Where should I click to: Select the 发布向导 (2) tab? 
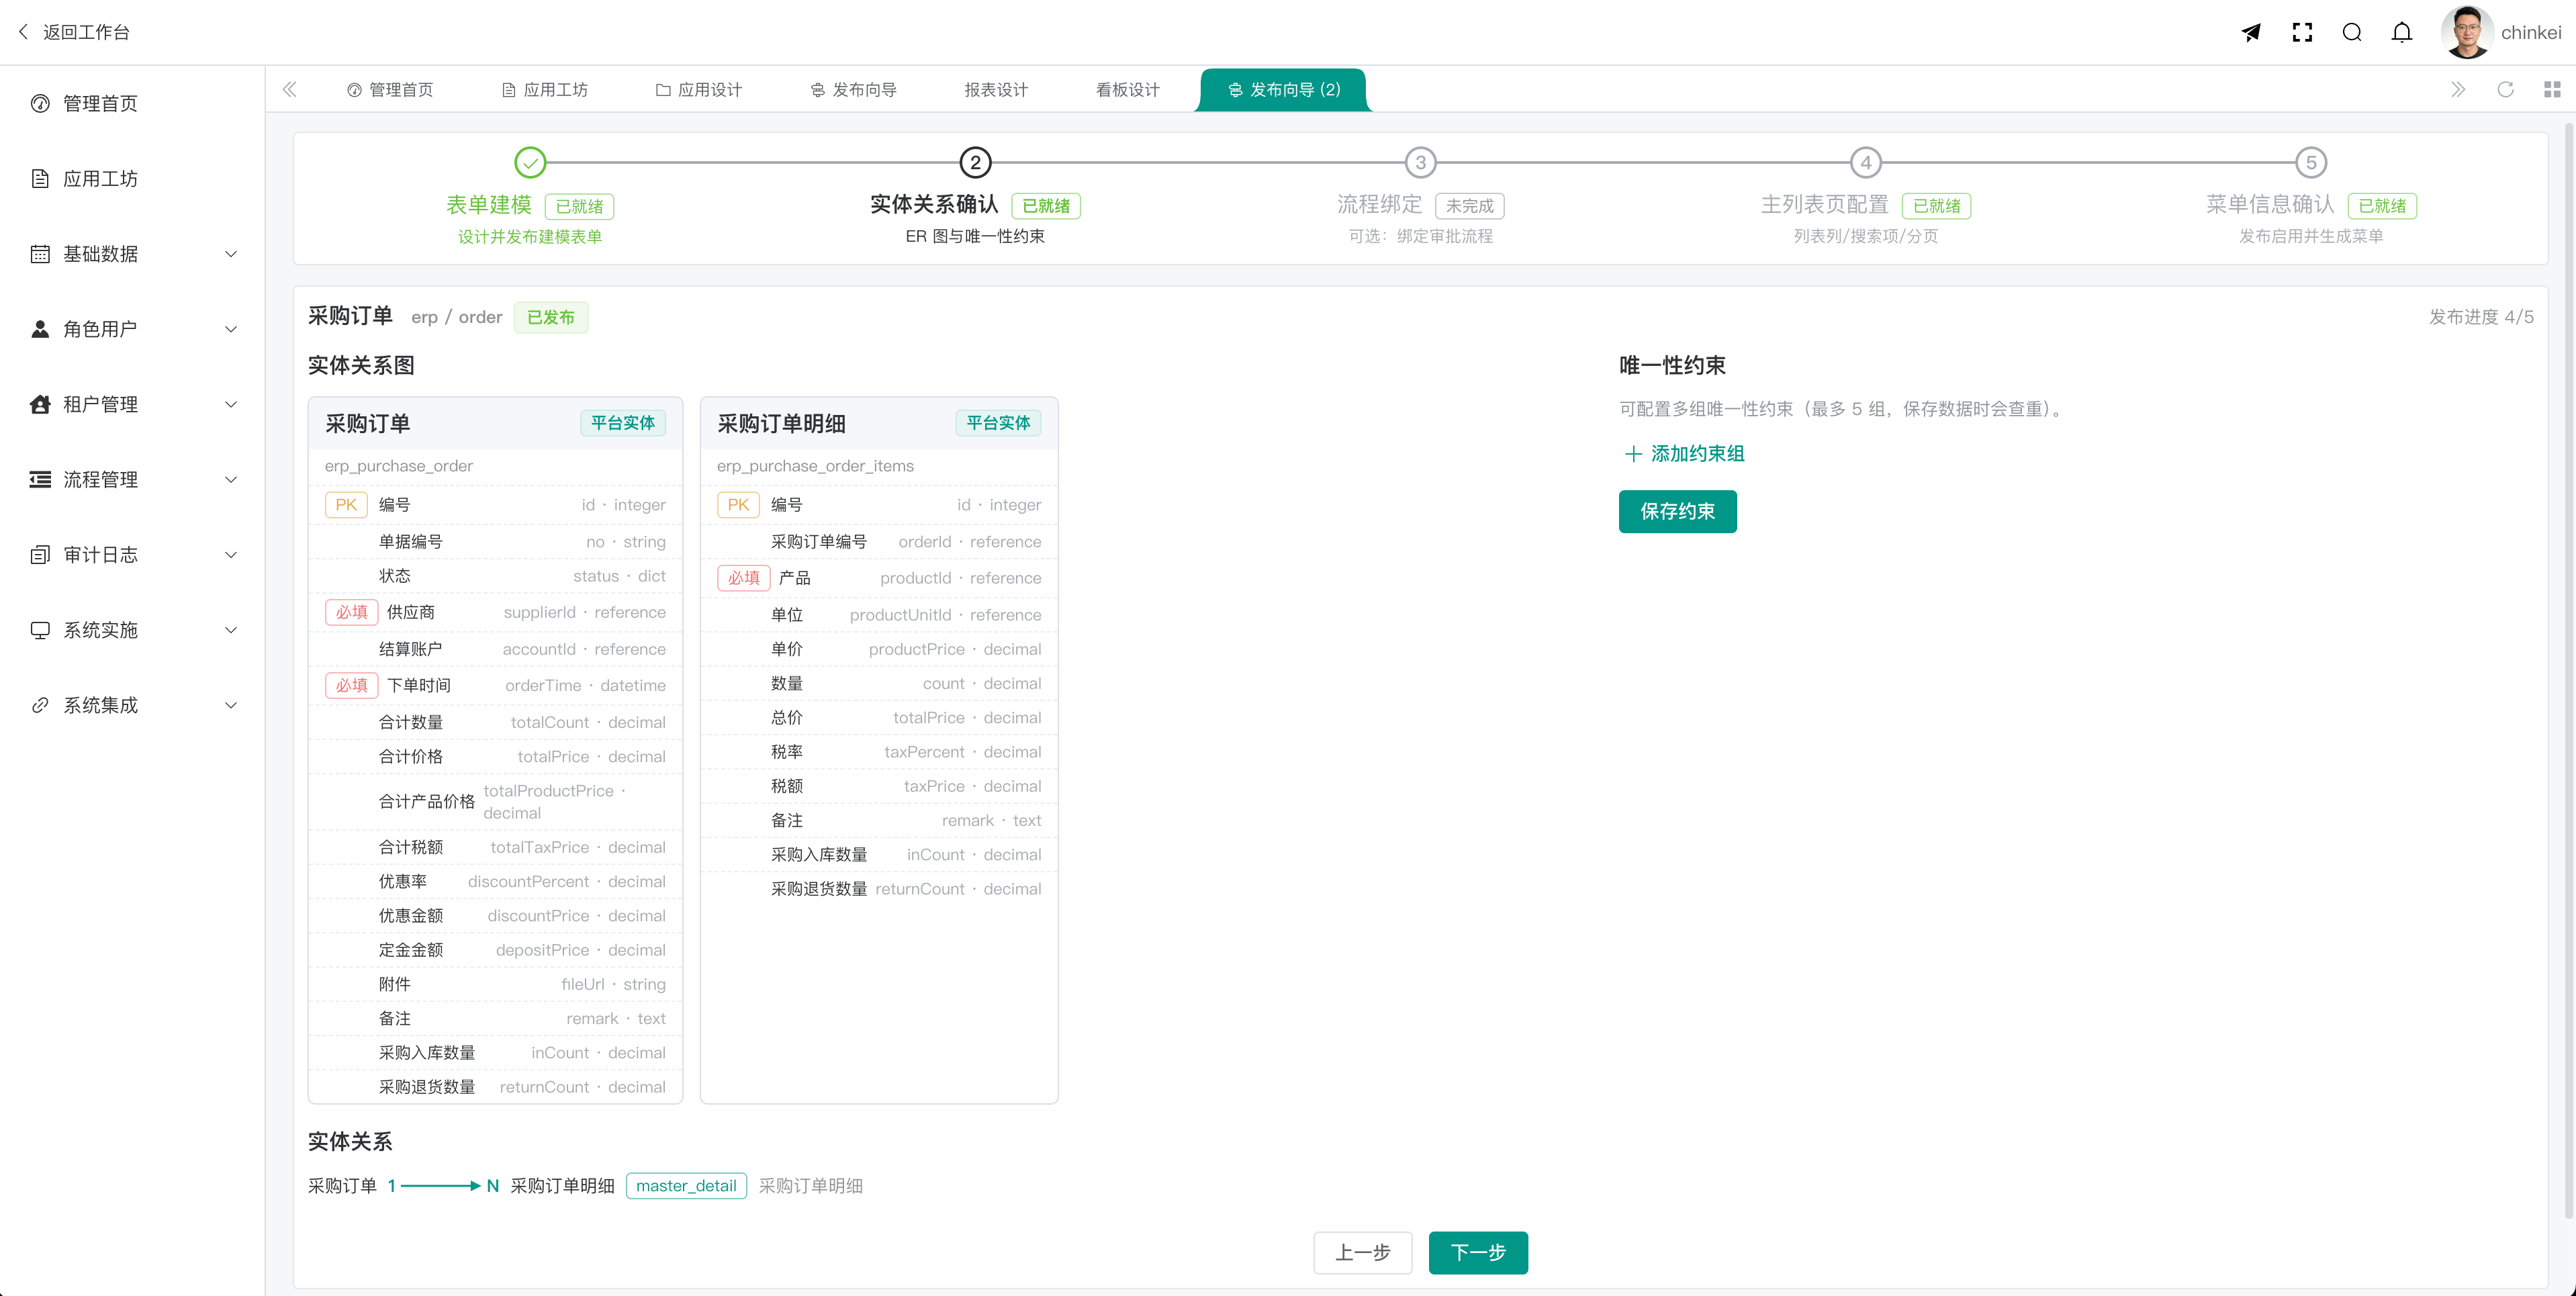pos(1283,90)
